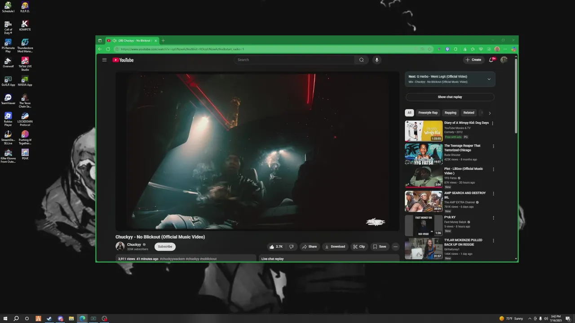This screenshot has height=323, width=575.
Task: Open Steam from the taskbar
Action: click(x=49, y=319)
